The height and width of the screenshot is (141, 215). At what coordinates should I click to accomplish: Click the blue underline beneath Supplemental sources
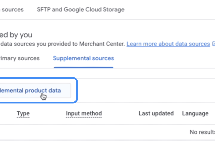tap(83, 67)
